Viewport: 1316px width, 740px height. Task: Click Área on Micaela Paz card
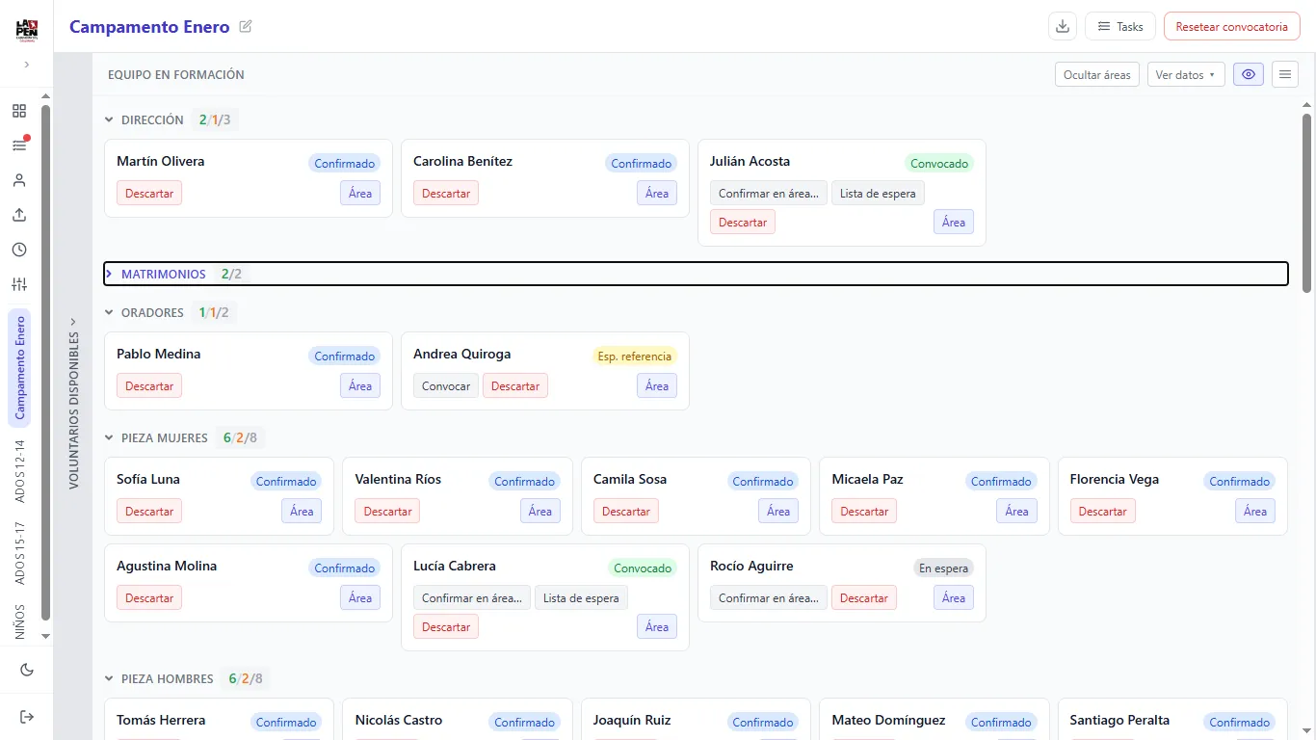1017,511
